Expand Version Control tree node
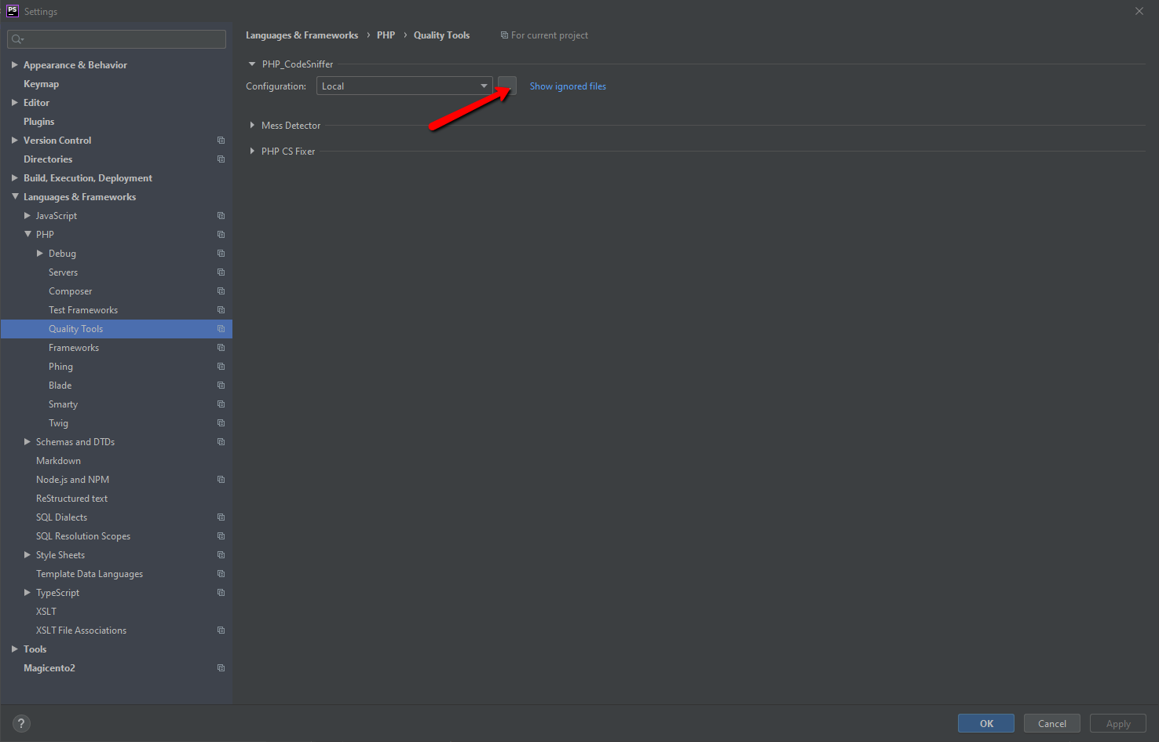 (x=14, y=141)
